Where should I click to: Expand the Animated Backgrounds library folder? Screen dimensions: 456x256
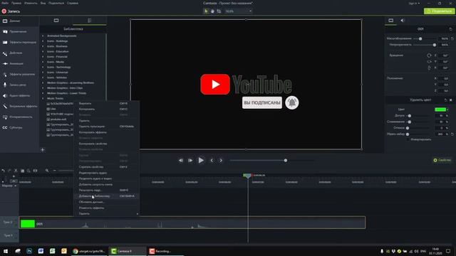pyautogui.click(x=43, y=36)
